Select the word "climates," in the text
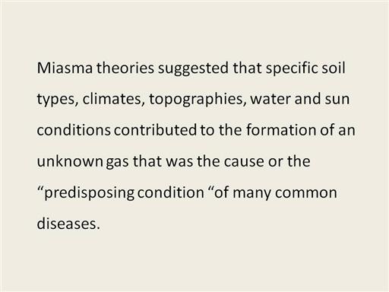389x292 pixels. point(113,99)
